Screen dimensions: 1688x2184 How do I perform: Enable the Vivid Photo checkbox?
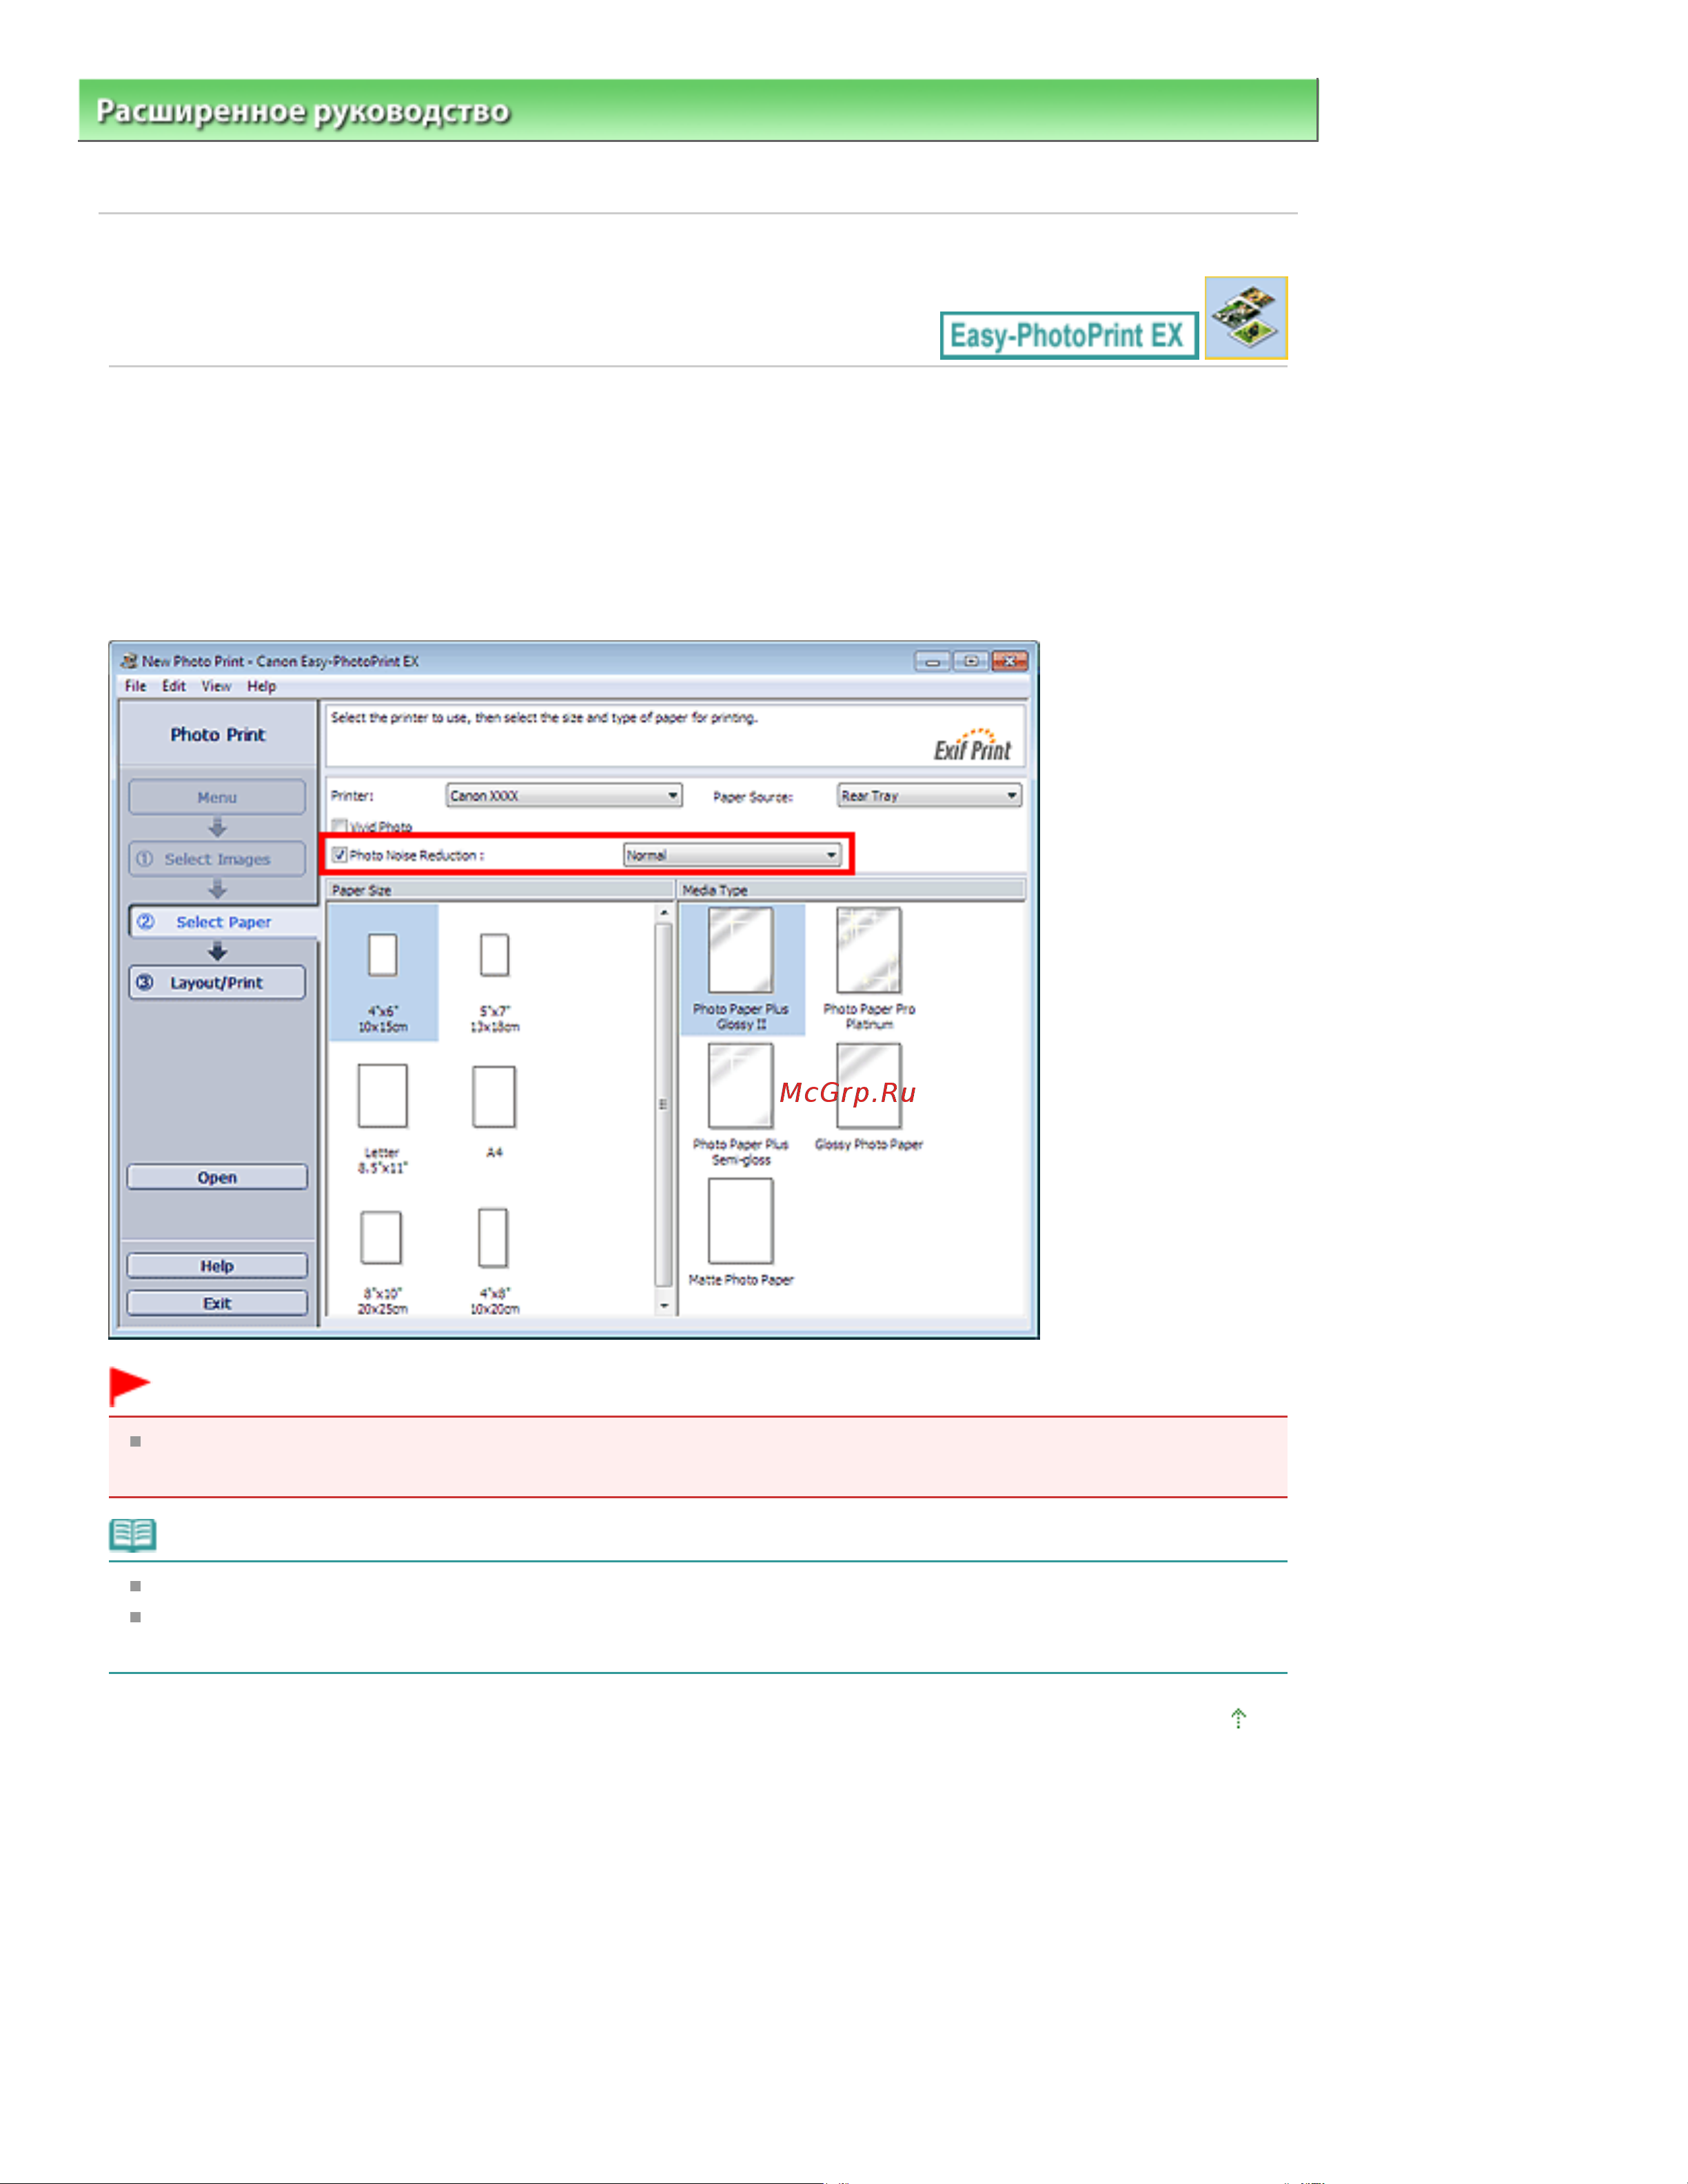[x=340, y=826]
